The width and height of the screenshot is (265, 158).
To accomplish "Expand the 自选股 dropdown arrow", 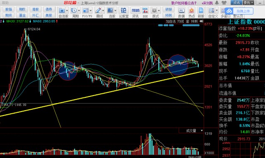I will (x=67, y=11).
